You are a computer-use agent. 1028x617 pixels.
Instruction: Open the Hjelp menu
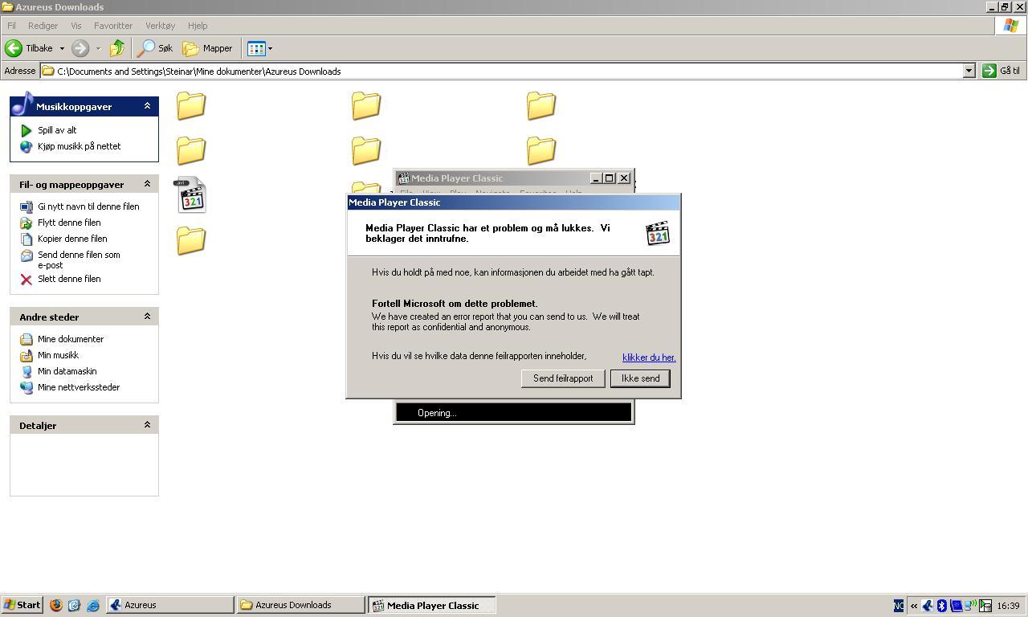coord(197,26)
